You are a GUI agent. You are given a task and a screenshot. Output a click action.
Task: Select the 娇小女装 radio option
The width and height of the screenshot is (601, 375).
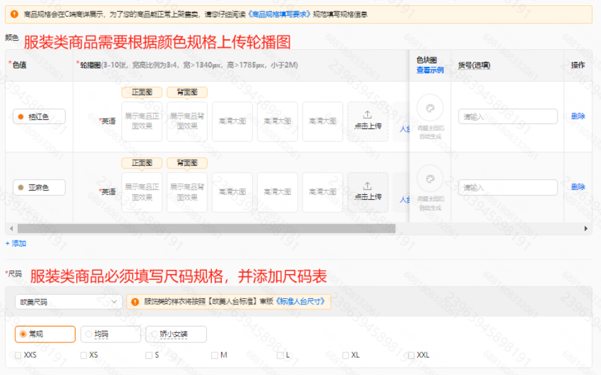(x=176, y=334)
